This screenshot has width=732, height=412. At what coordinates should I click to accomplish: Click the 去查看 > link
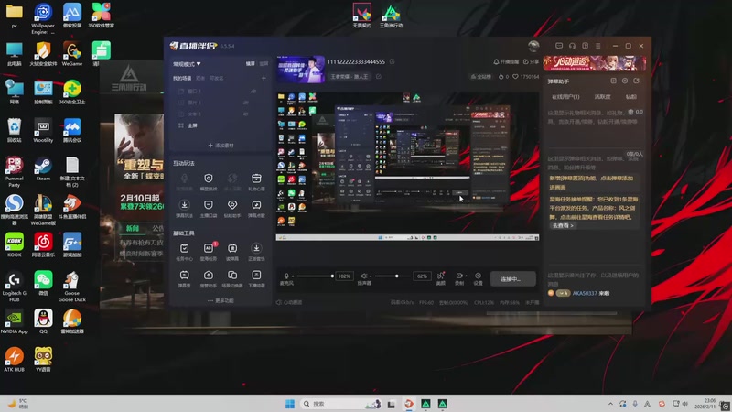(563, 225)
